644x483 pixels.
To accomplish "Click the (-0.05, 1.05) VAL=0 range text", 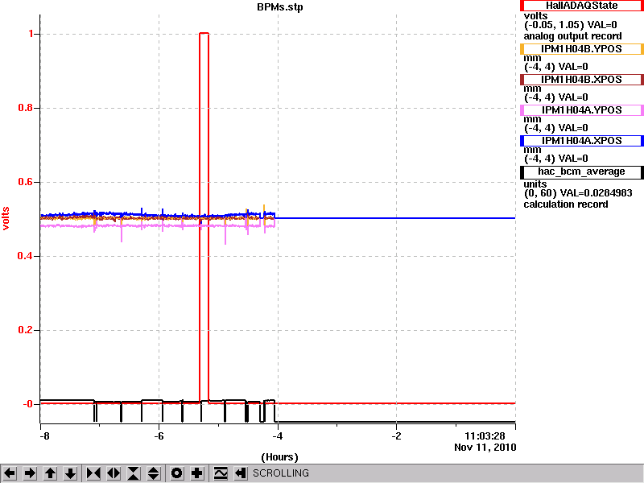I will click(571, 25).
